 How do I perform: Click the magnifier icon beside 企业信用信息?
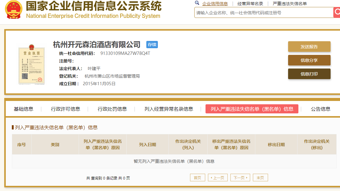click(x=197, y=3)
